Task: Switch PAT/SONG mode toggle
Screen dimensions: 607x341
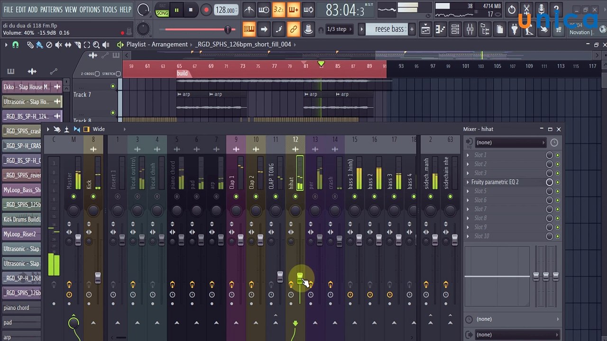Action: click(162, 10)
